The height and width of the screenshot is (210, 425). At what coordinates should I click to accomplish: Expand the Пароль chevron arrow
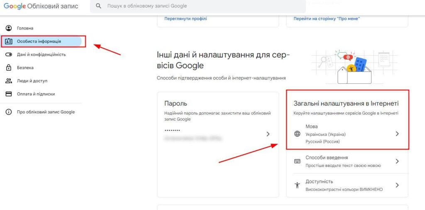click(x=268, y=134)
